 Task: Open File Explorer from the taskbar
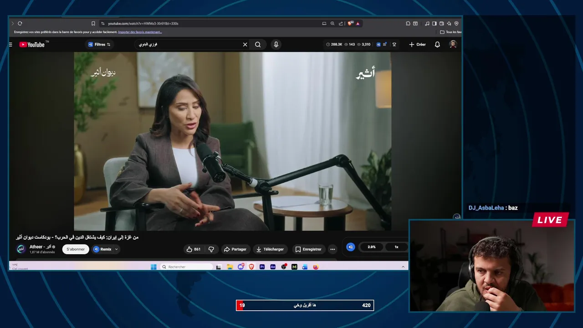click(x=230, y=267)
